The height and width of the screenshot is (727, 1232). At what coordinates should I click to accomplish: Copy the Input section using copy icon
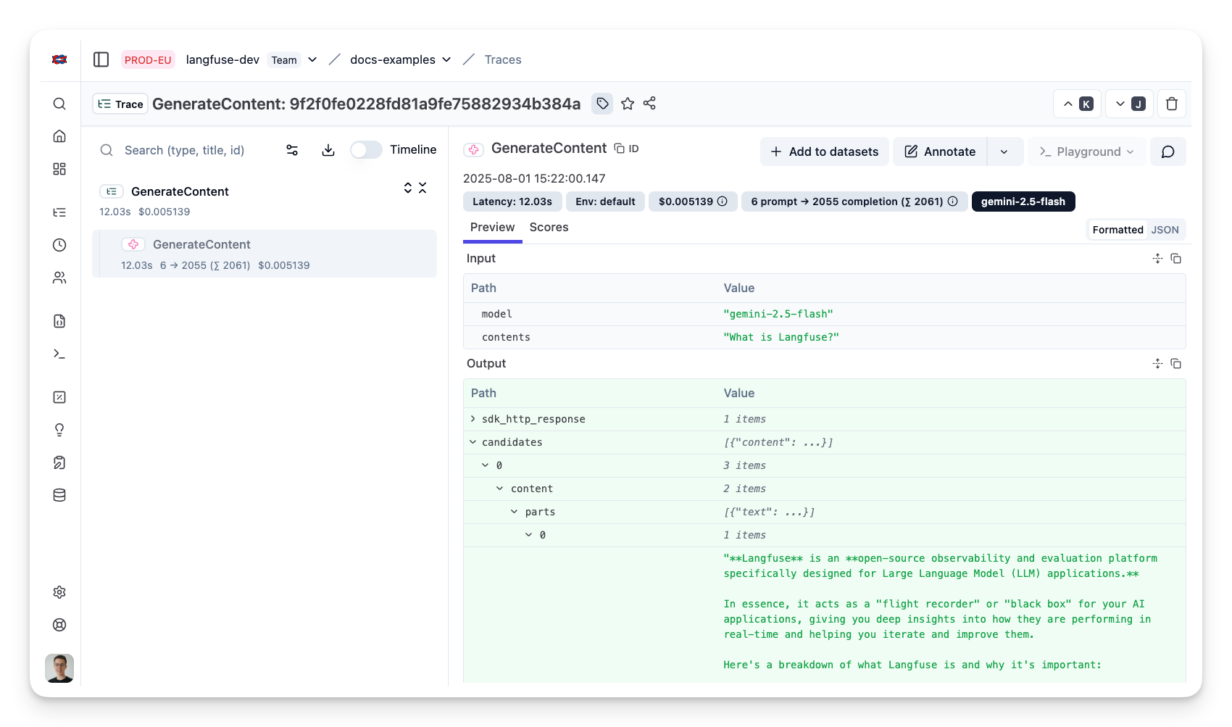click(1176, 259)
